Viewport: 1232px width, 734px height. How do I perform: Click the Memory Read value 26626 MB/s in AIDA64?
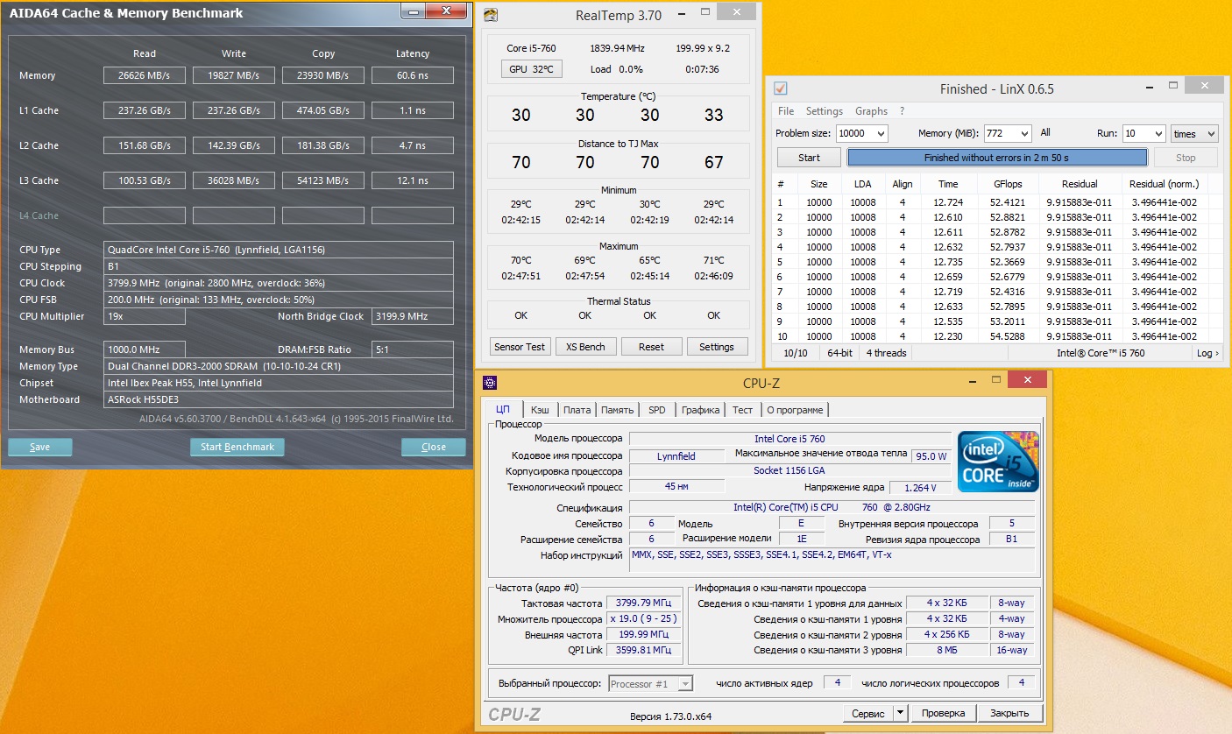[145, 76]
